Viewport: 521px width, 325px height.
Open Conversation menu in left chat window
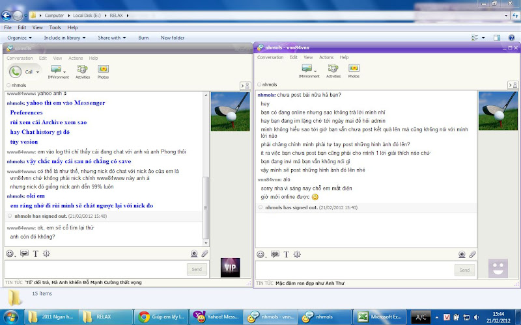(20, 58)
